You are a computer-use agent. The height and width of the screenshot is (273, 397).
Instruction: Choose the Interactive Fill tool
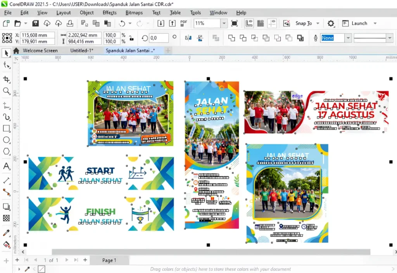[6, 245]
